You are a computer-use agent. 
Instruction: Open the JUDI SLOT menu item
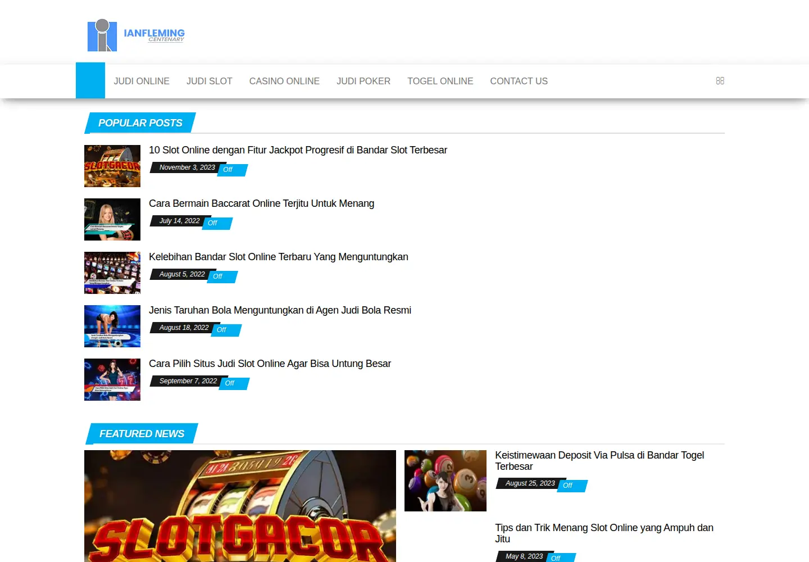(210, 81)
